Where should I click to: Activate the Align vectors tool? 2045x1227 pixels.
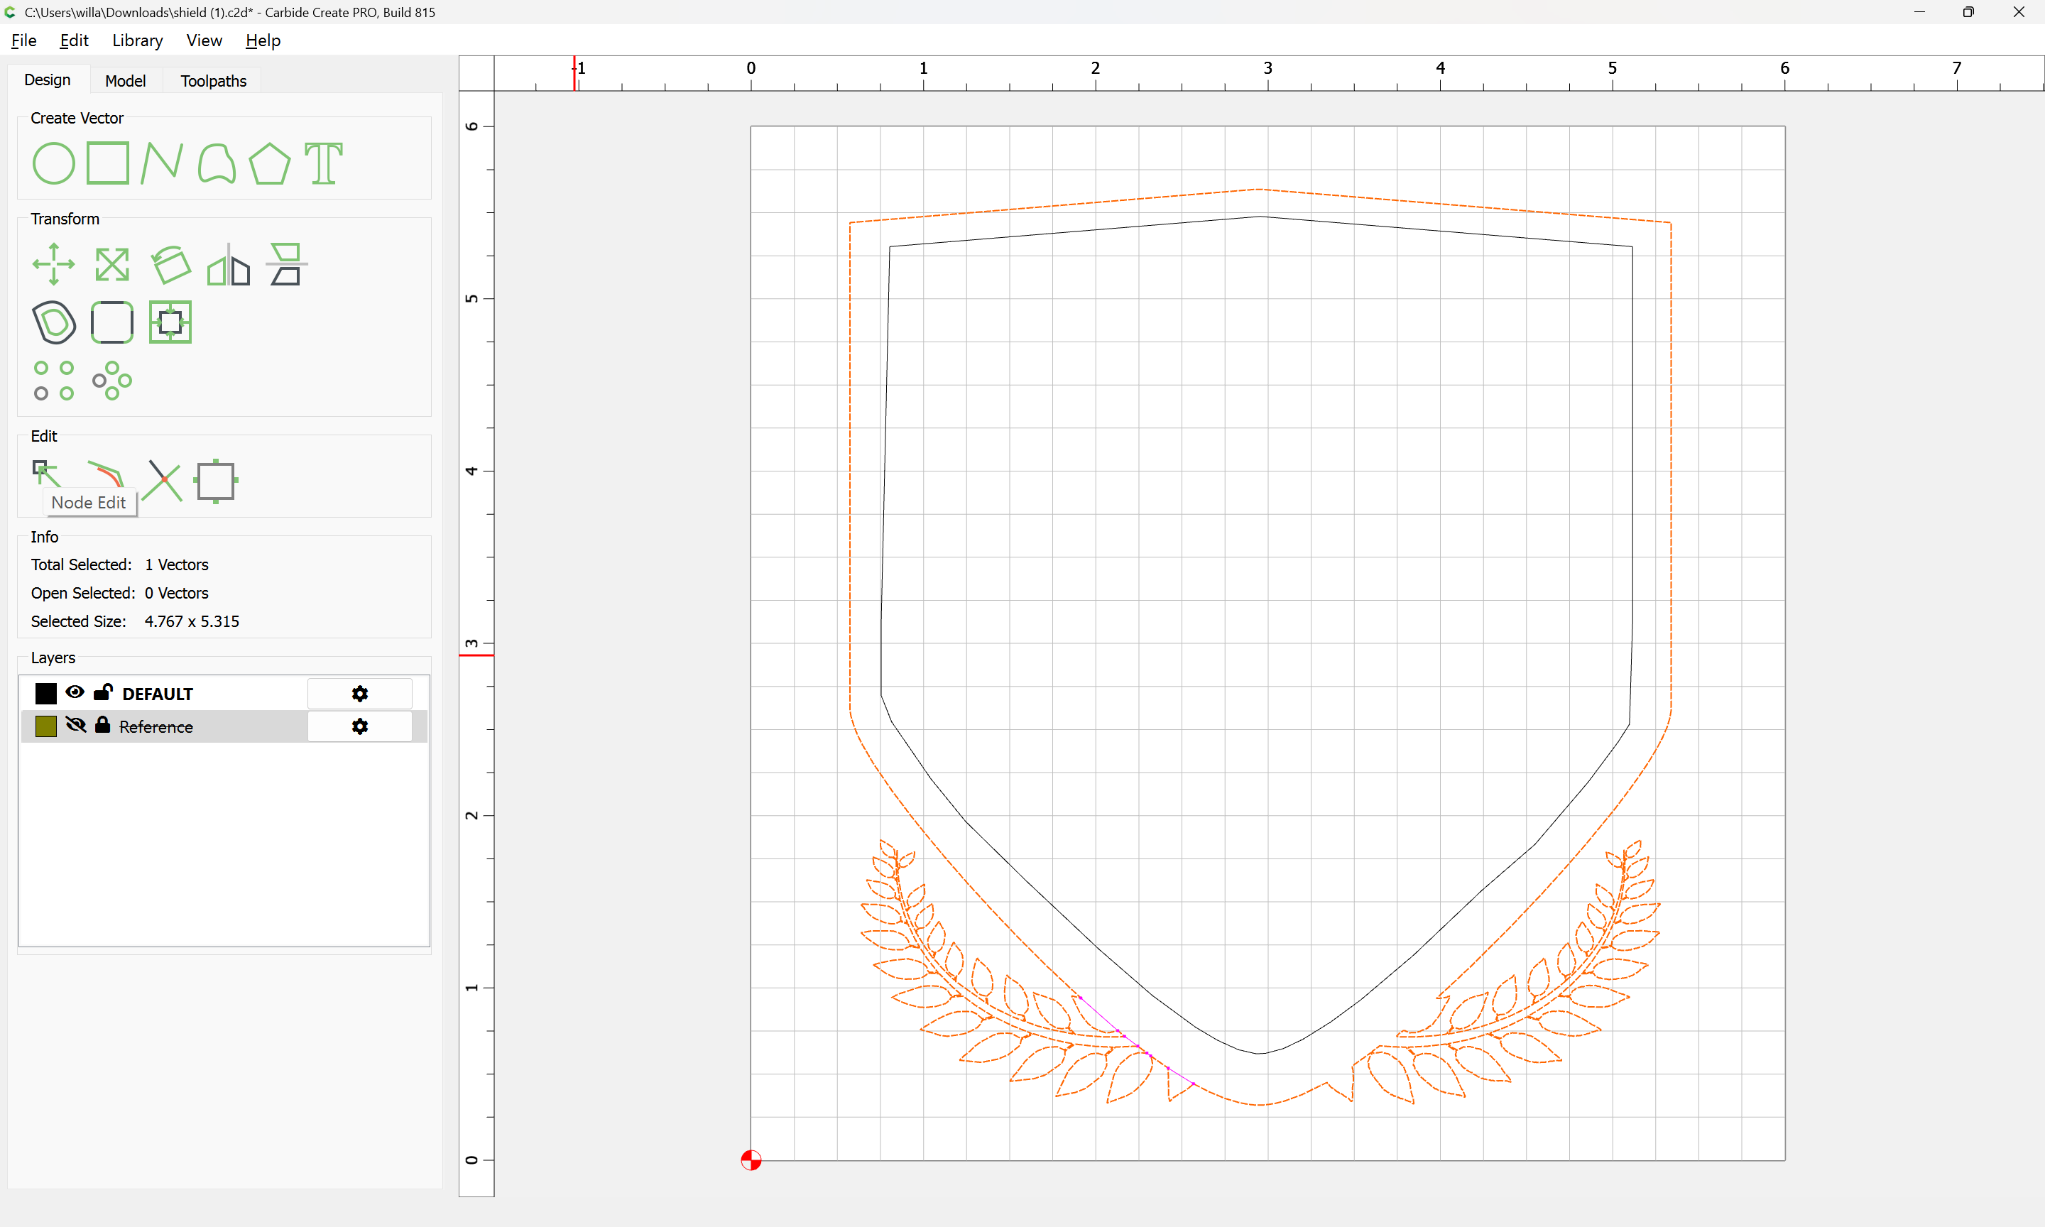[286, 265]
